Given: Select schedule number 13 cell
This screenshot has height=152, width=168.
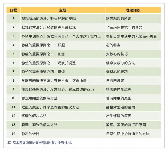Looking at the screenshot, I should [13, 125].
